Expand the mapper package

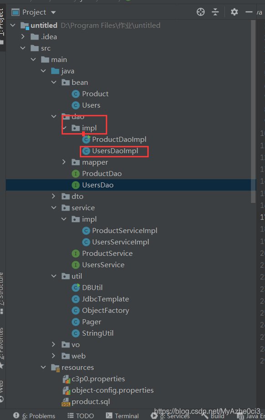click(64, 162)
